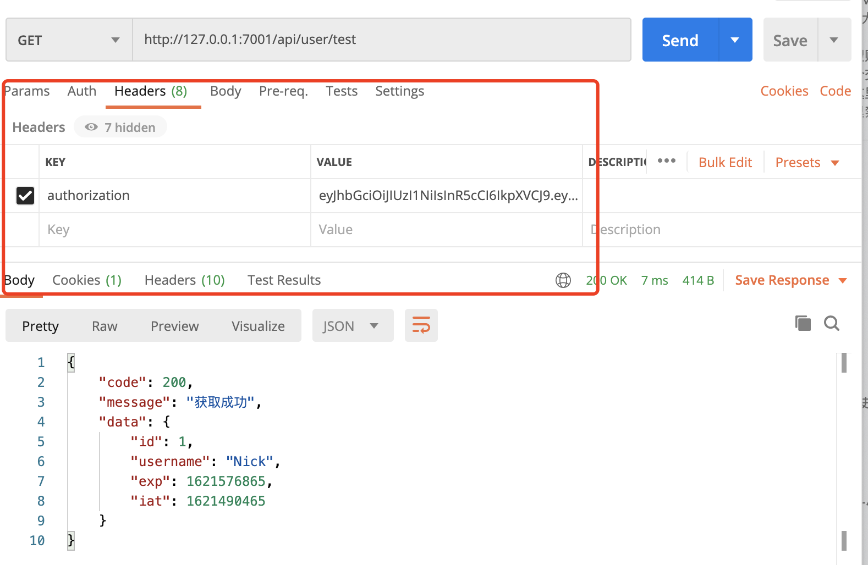Click the 7 ms response time

655,280
